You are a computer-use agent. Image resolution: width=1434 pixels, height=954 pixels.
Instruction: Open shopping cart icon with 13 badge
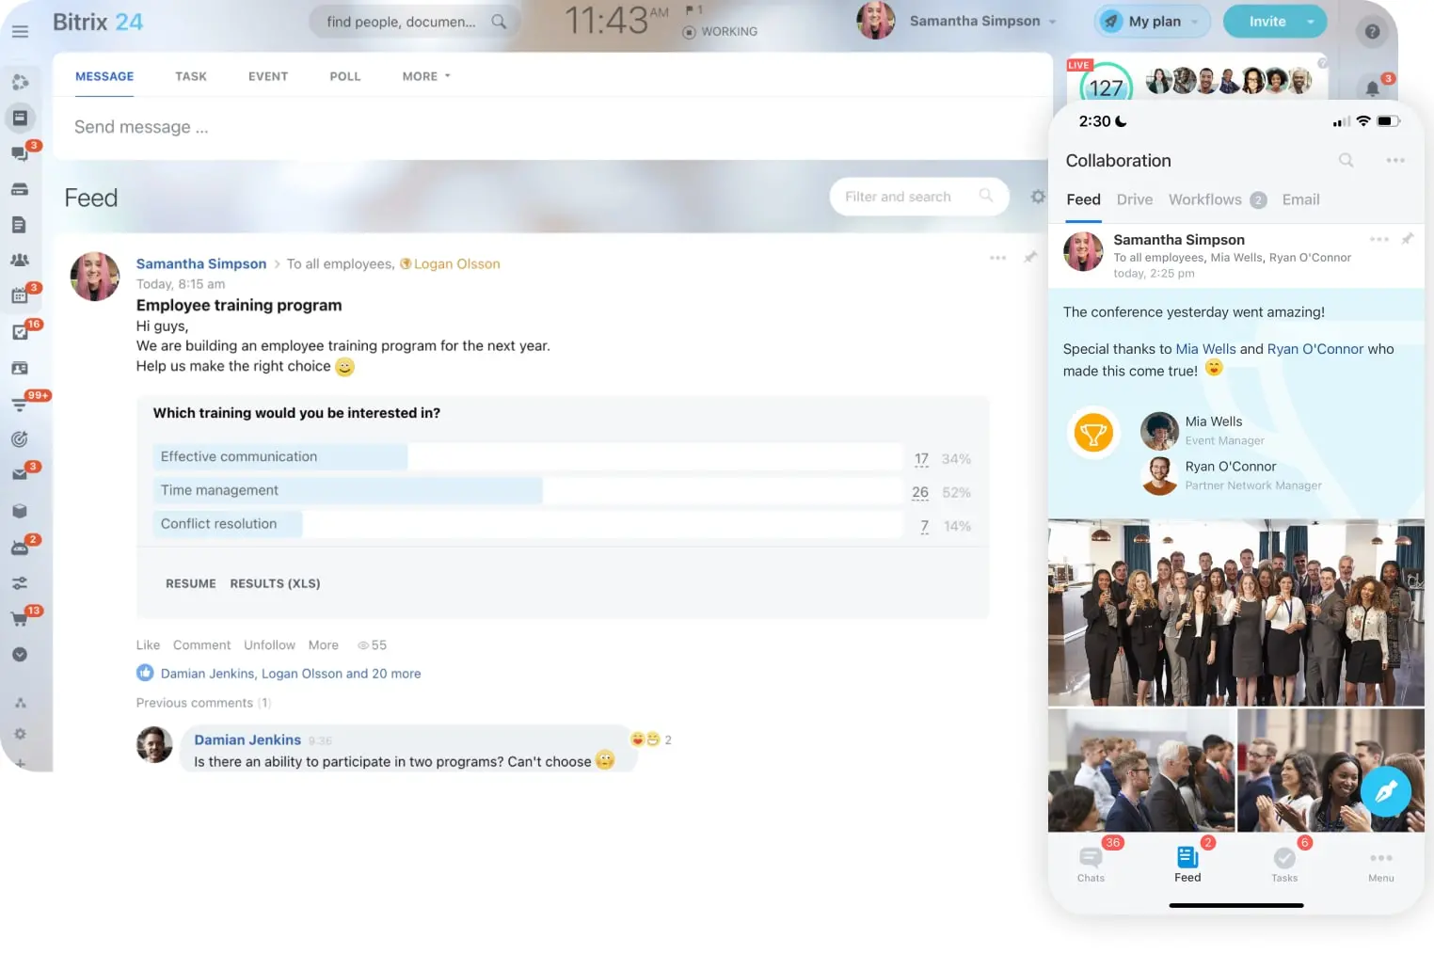pos(20,619)
